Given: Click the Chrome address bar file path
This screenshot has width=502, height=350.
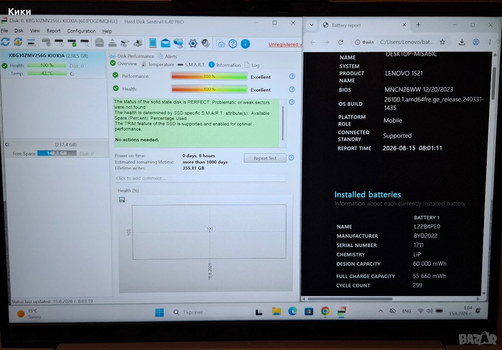Looking at the screenshot, I should (x=407, y=42).
